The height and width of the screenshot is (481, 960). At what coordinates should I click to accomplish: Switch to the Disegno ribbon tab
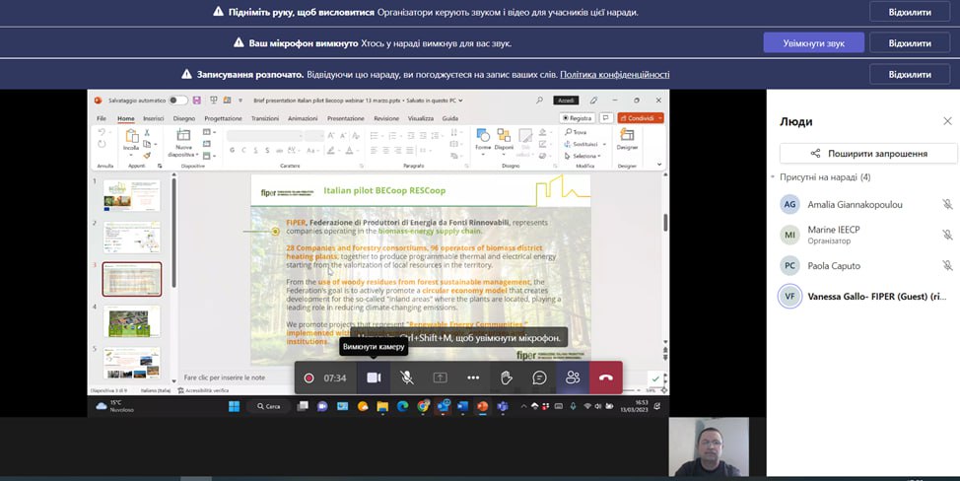[x=183, y=118]
